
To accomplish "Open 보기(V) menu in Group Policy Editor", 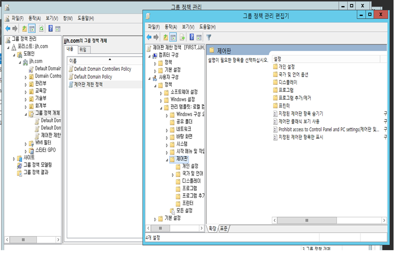I will pos(188,27).
